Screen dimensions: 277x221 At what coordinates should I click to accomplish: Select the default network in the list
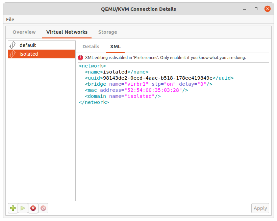pyautogui.click(x=42, y=45)
